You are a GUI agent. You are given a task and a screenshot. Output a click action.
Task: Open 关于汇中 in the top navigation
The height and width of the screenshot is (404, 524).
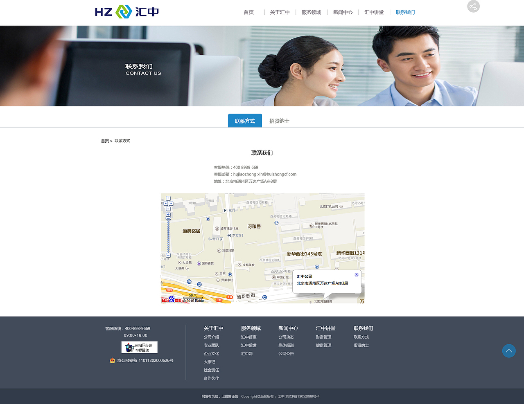(x=280, y=12)
